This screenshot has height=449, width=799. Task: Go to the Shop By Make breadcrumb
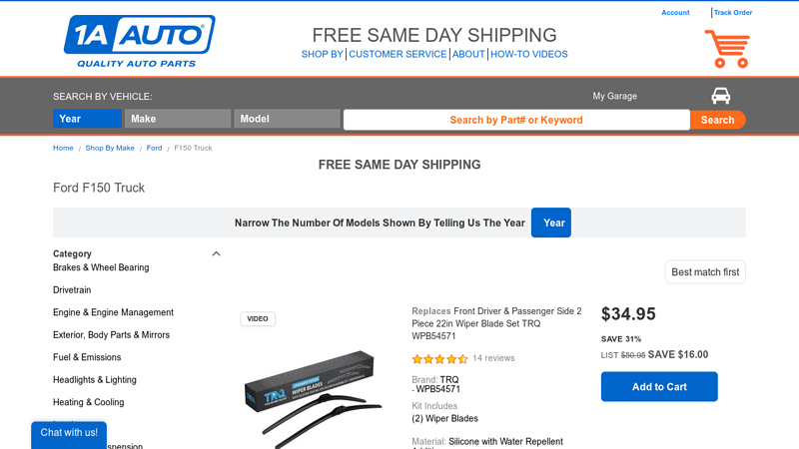[110, 148]
